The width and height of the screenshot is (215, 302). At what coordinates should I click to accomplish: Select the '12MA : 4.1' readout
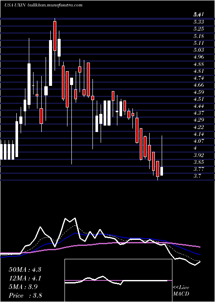click(x=25, y=278)
